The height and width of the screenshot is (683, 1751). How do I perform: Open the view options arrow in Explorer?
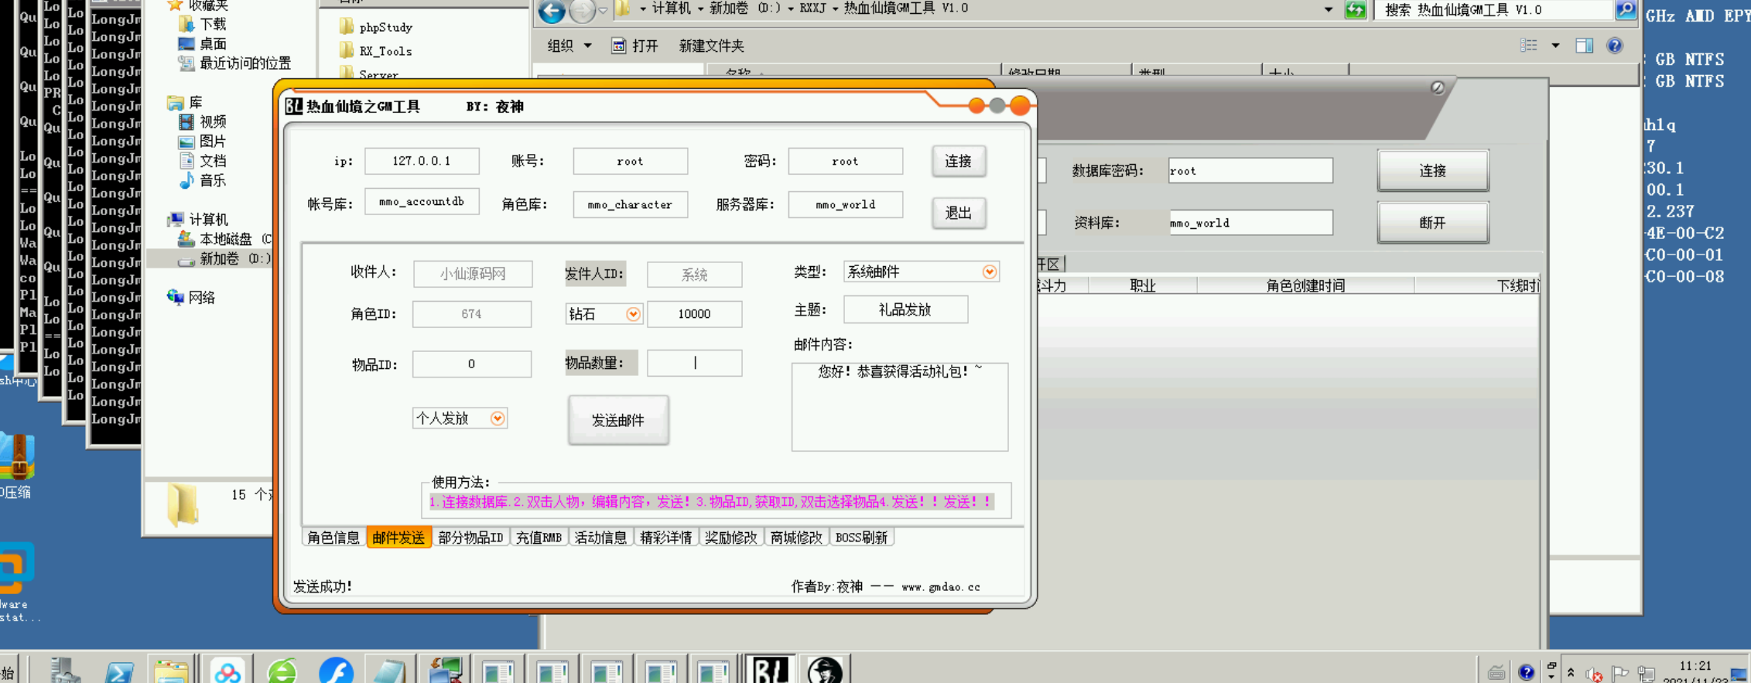(1555, 46)
